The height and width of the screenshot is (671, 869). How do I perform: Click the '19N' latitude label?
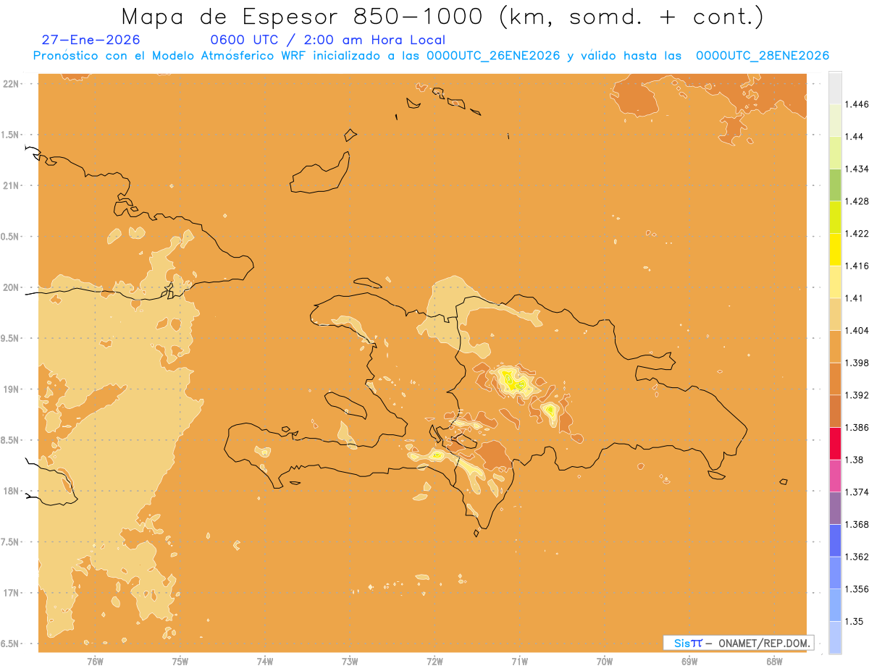[10, 389]
